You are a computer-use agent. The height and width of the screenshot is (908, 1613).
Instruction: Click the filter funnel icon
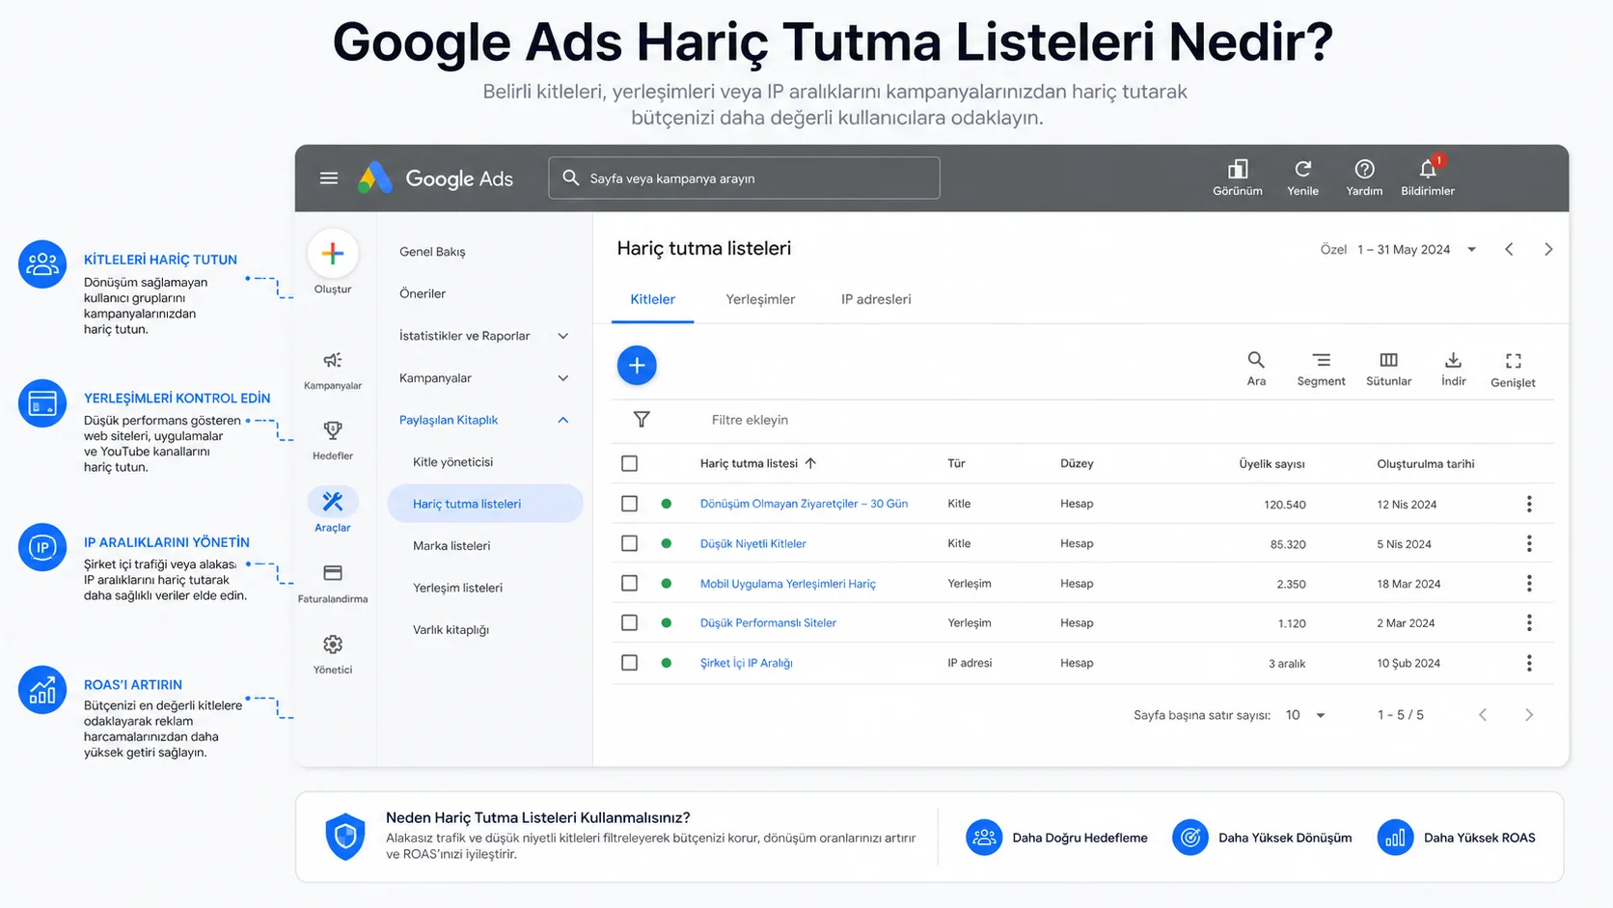click(642, 420)
